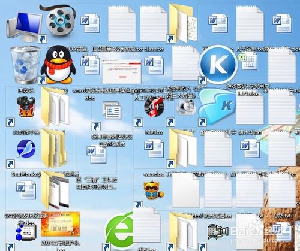Select the 回收站 label text

26,91
